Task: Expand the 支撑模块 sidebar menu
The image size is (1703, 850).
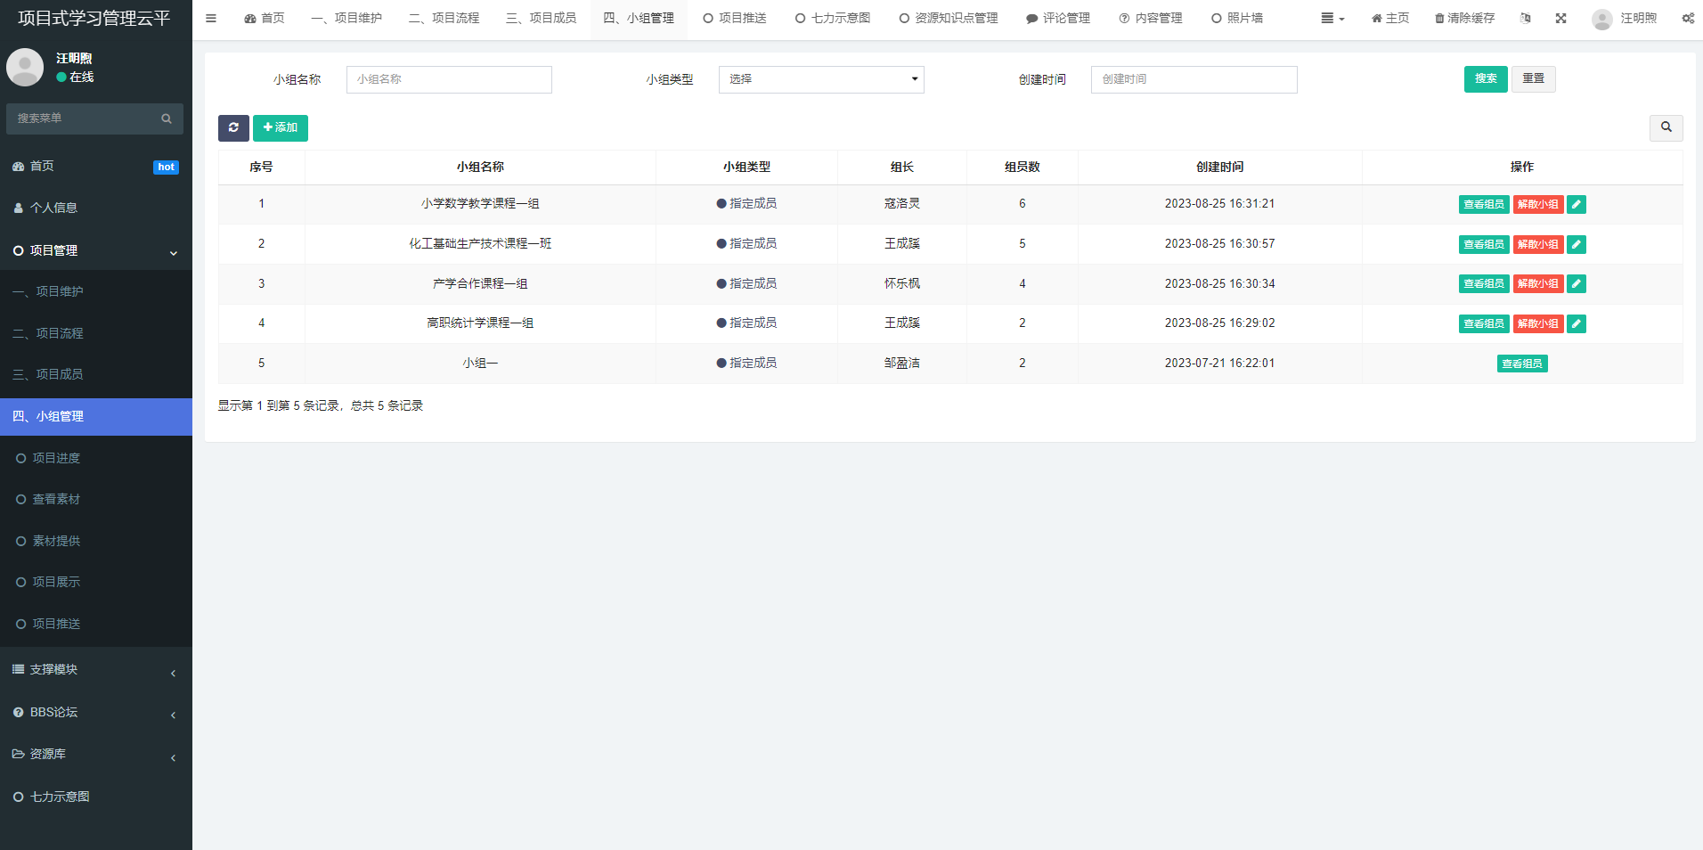Action: tap(95, 670)
